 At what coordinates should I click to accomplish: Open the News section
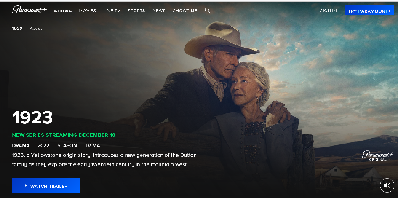[159, 11]
